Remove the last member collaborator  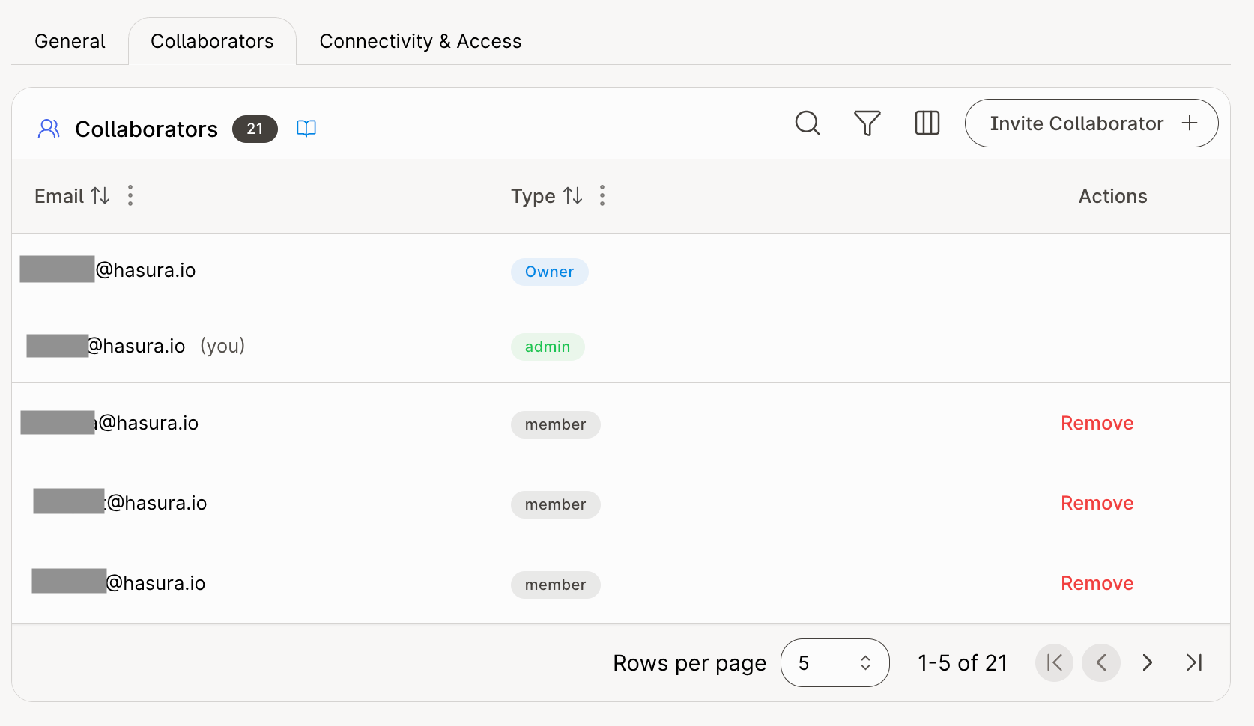(1097, 583)
